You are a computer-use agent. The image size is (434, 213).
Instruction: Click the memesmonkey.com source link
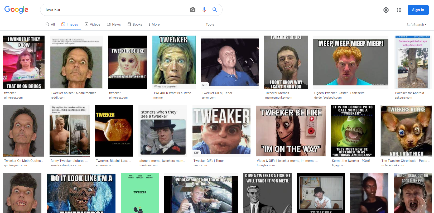(x=279, y=98)
